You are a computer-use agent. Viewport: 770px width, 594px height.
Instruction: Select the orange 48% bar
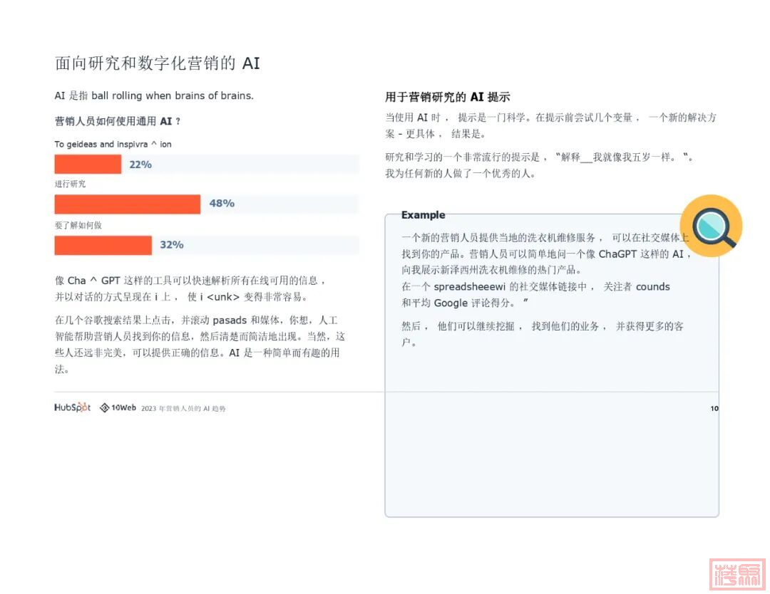tap(128, 204)
